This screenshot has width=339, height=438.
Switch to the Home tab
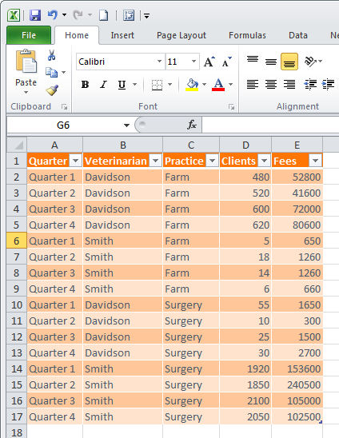click(77, 35)
